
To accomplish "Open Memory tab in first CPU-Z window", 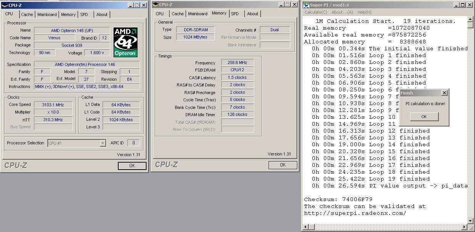I will tap(68, 14).
